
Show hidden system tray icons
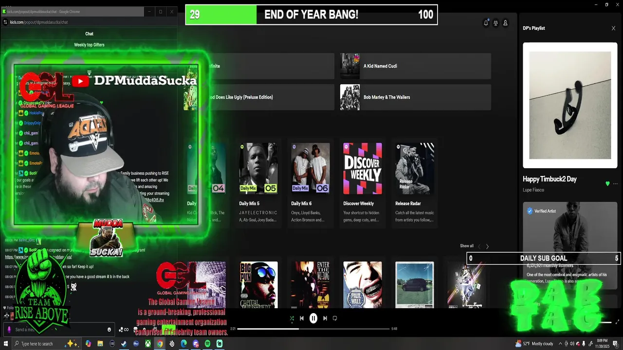561,344
